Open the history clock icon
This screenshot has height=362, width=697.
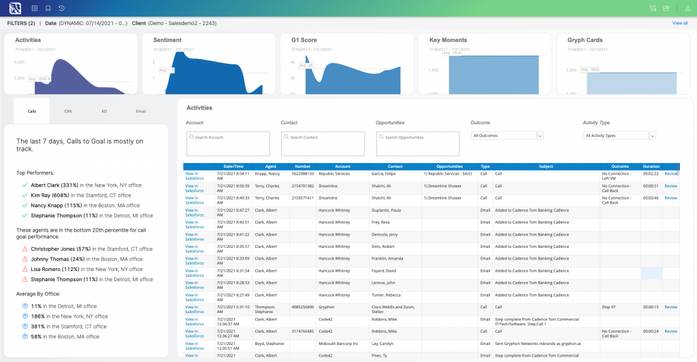[x=61, y=8]
